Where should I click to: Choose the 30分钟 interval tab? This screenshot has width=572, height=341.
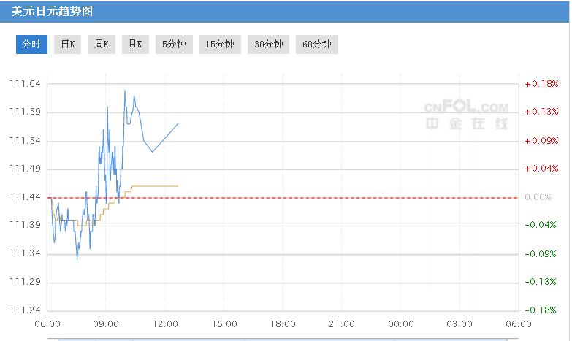269,45
